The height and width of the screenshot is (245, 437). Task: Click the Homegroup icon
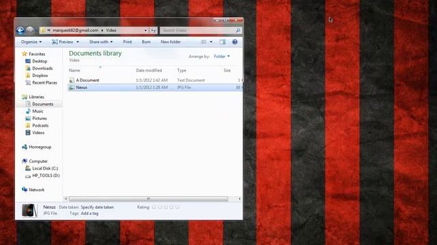(25, 147)
